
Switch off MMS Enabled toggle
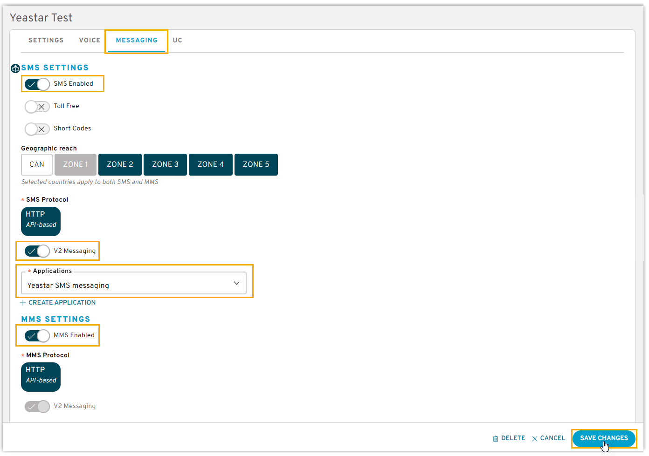tap(37, 336)
